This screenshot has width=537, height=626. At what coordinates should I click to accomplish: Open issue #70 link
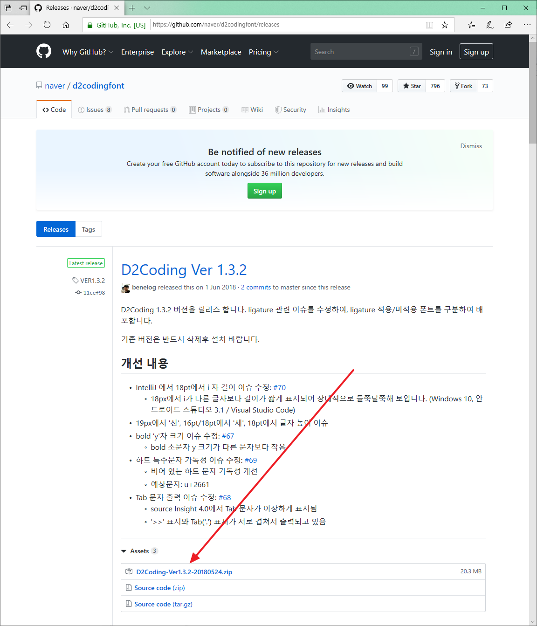[280, 387]
